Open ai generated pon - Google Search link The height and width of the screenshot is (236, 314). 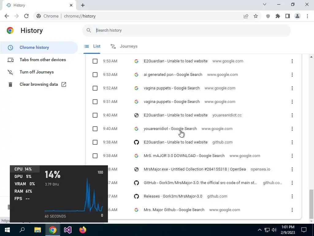(x=173, y=75)
